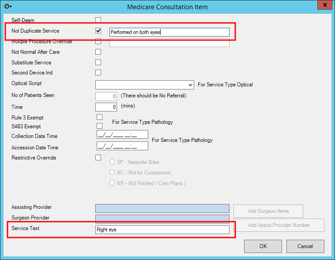Enable the Multiple Procedure Override checkbox
The height and width of the screenshot is (260, 335).
click(x=98, y=41)
